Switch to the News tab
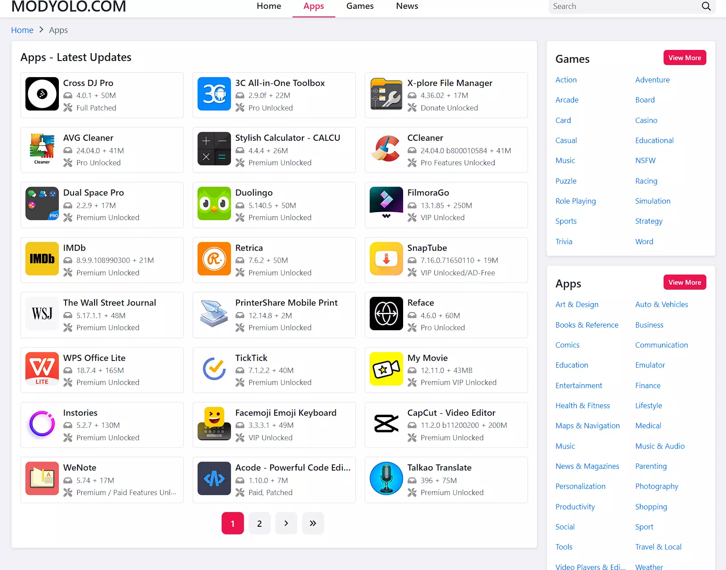This screenshot has height=570, width=726. click(407, 6)
